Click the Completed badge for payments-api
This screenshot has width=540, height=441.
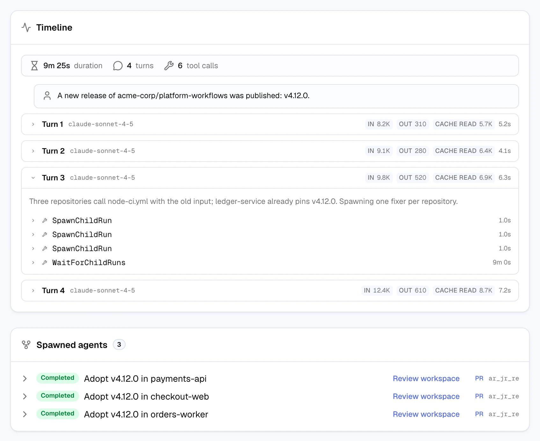coord(57,378)
